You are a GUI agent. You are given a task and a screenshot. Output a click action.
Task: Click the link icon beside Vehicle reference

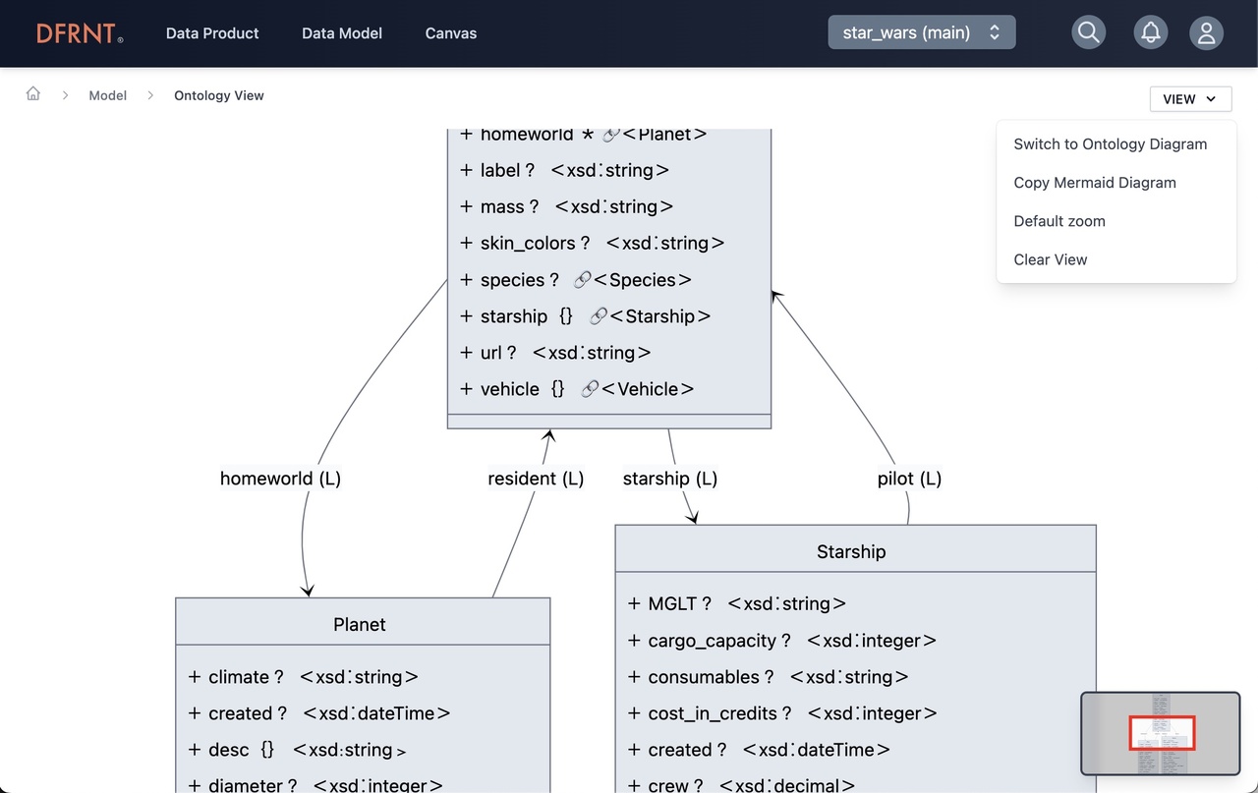[x=590, y=388]
